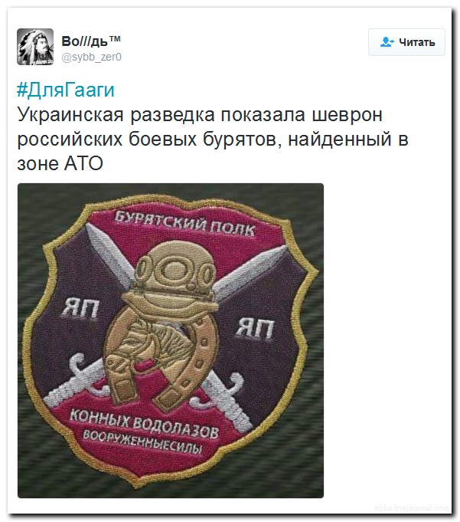The image size is (460, 522).
Task: Click the word шеврон in the tweet
Action: (347, 115)
